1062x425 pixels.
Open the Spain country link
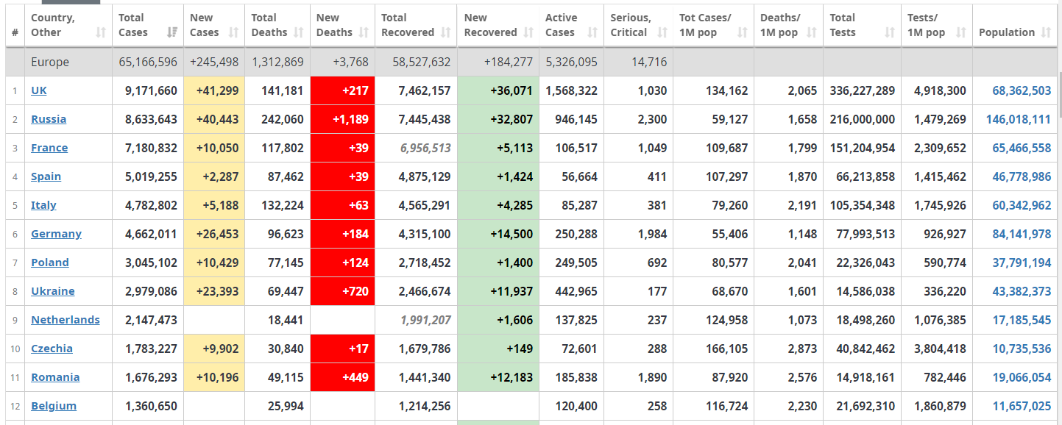click(x=46, y=176)
